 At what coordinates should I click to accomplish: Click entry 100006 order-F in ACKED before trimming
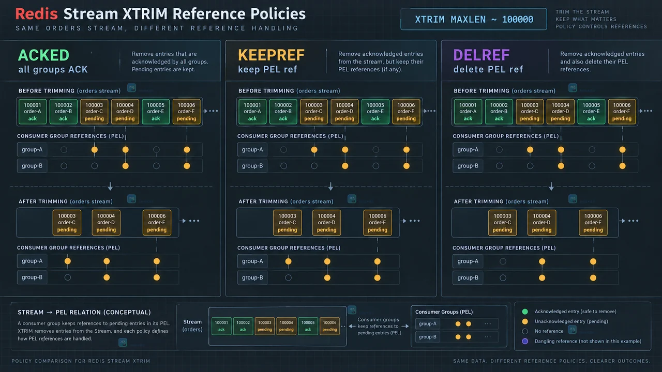(186, 112)
